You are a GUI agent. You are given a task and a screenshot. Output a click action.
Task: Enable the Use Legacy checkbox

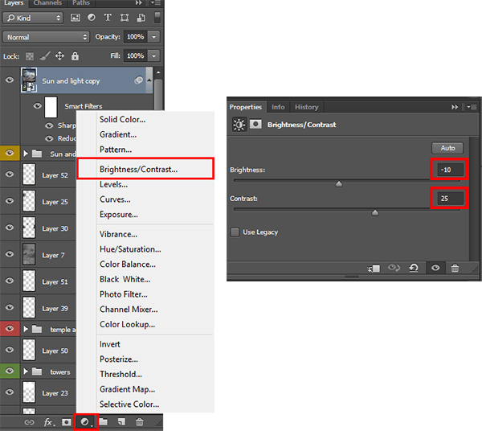point(235,232)
